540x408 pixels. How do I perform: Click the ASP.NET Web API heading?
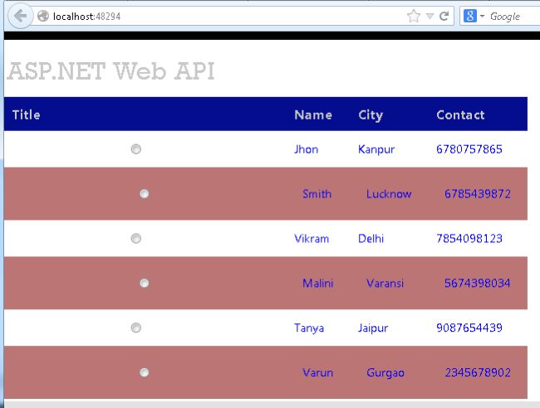point(110,71)
